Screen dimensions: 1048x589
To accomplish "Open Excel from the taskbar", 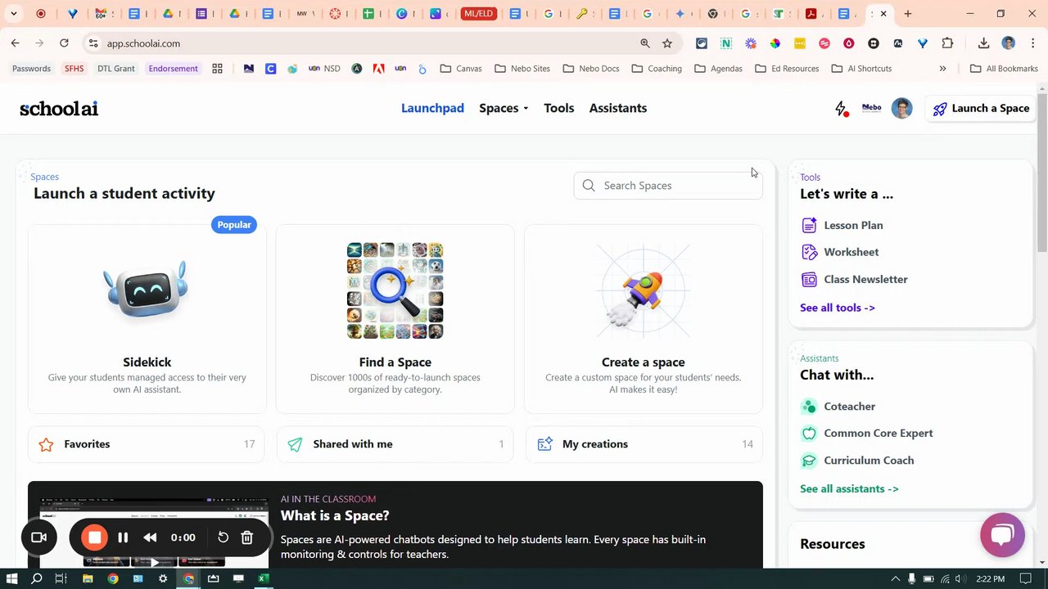I will pyautogui.click(x=264, y=578).
